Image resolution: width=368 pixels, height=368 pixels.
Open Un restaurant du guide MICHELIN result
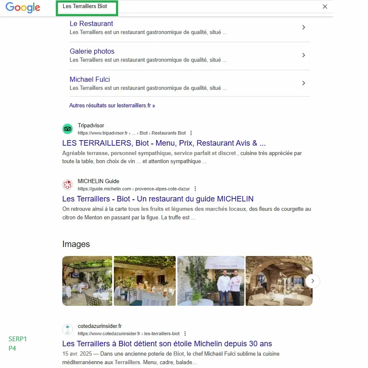point(158,199)
